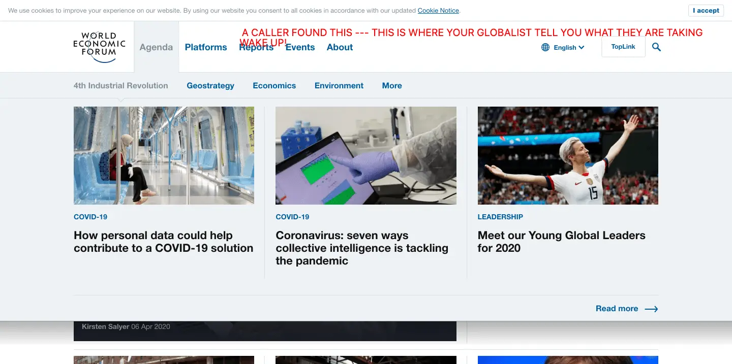Open the train passenger COVID-19 article image
732x364 pixels.
[x=164, y=155]
